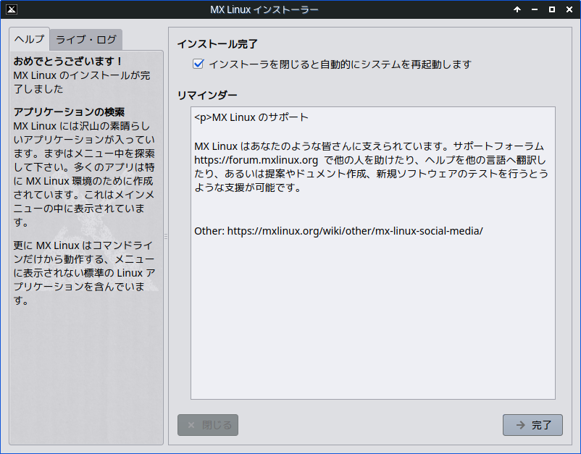Click the MX Linux インストーラー title bar text
This screenshot has height=454, width=581.
click(264, 9)
